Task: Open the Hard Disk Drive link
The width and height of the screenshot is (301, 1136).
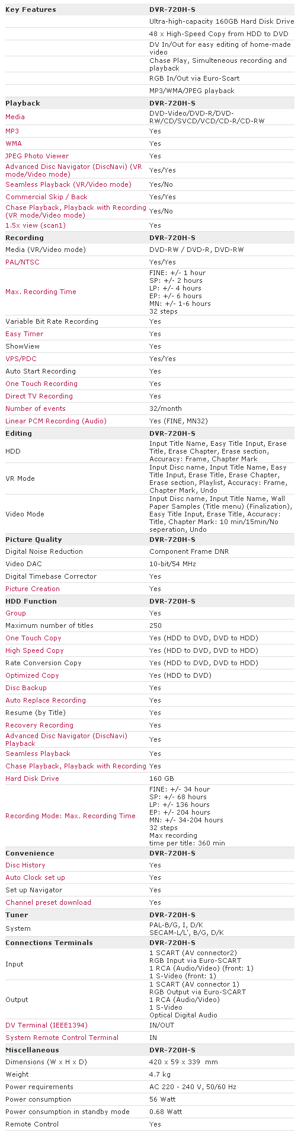Action: coord(32,778)
